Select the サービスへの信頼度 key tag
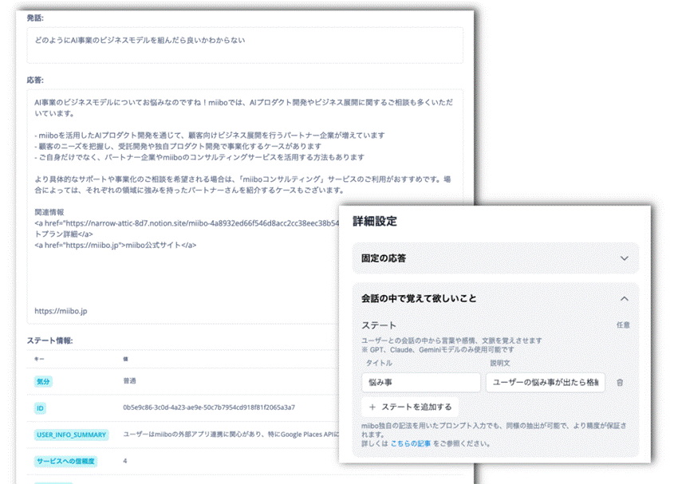This screenshot has height=484, width=678. click(x=65, y=461)
